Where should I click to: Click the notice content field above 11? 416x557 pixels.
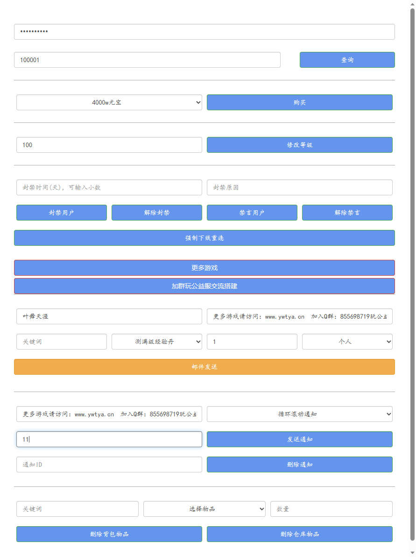tap(109, 414)
